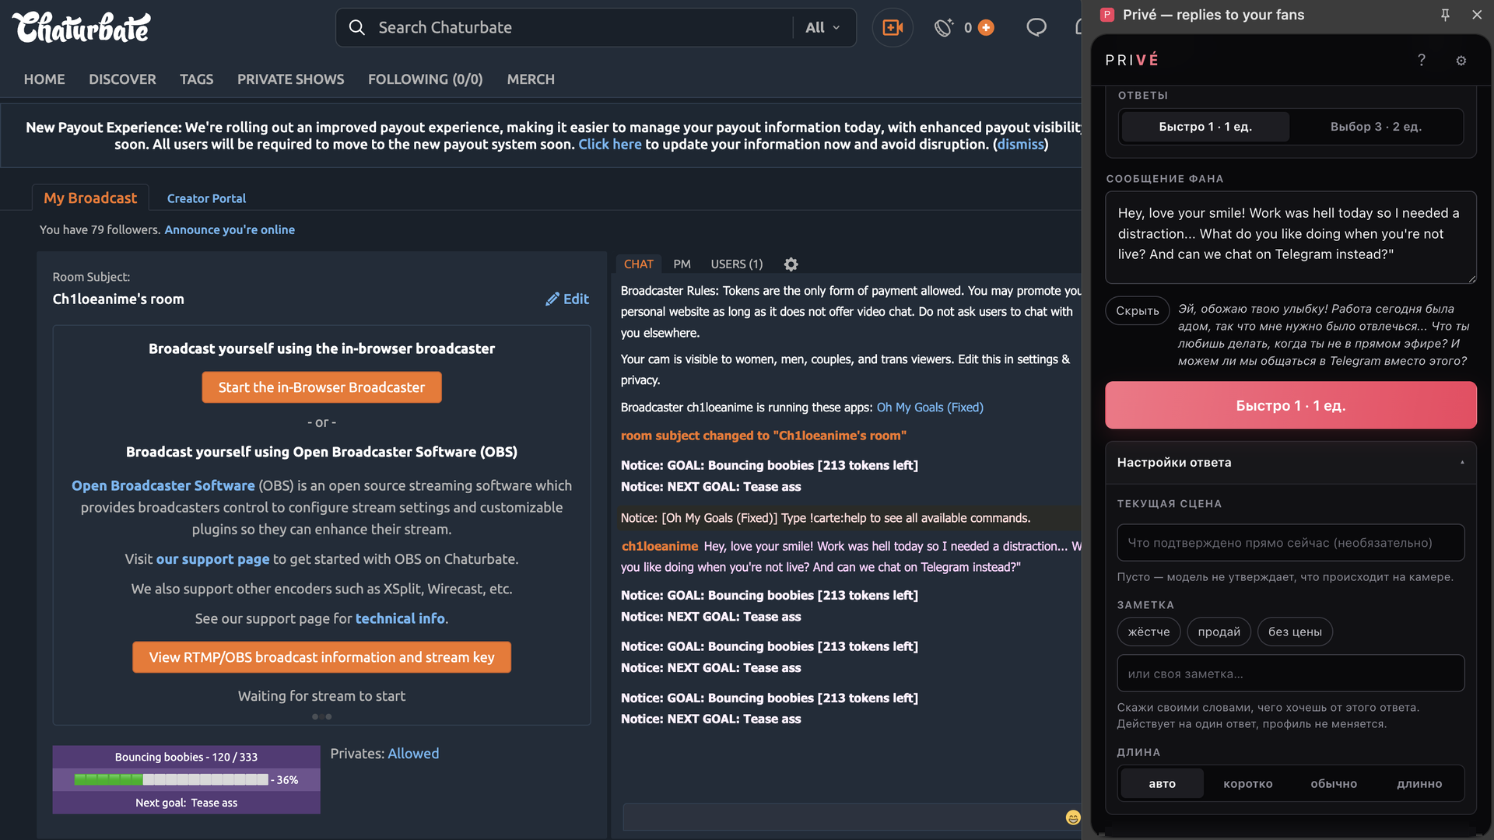Open the emoji picker in chat input
Viewport: 1494px width, 840px height.
(x=1073, y=817)
